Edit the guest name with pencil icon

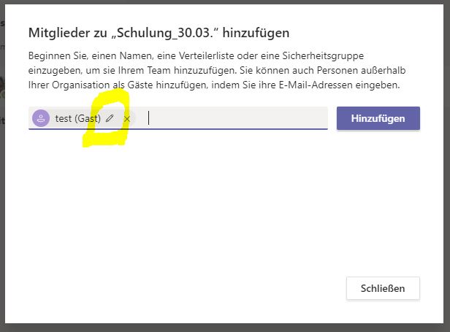pyautogui.click(x=110, y=118)
